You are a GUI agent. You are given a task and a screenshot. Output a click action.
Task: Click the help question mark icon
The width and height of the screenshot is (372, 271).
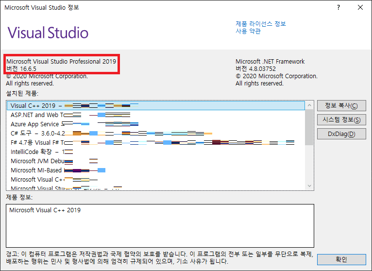pos(338,8)
